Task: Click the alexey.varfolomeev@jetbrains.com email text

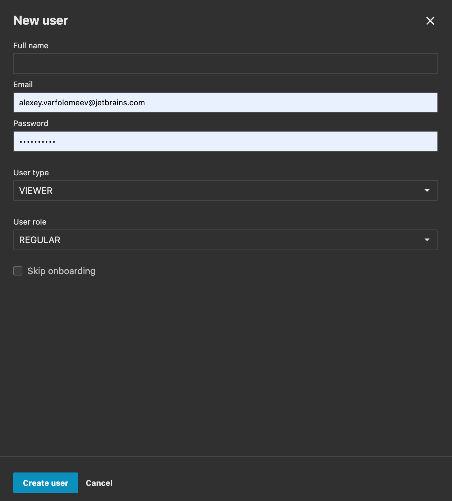Action: (x=82, y=103)
